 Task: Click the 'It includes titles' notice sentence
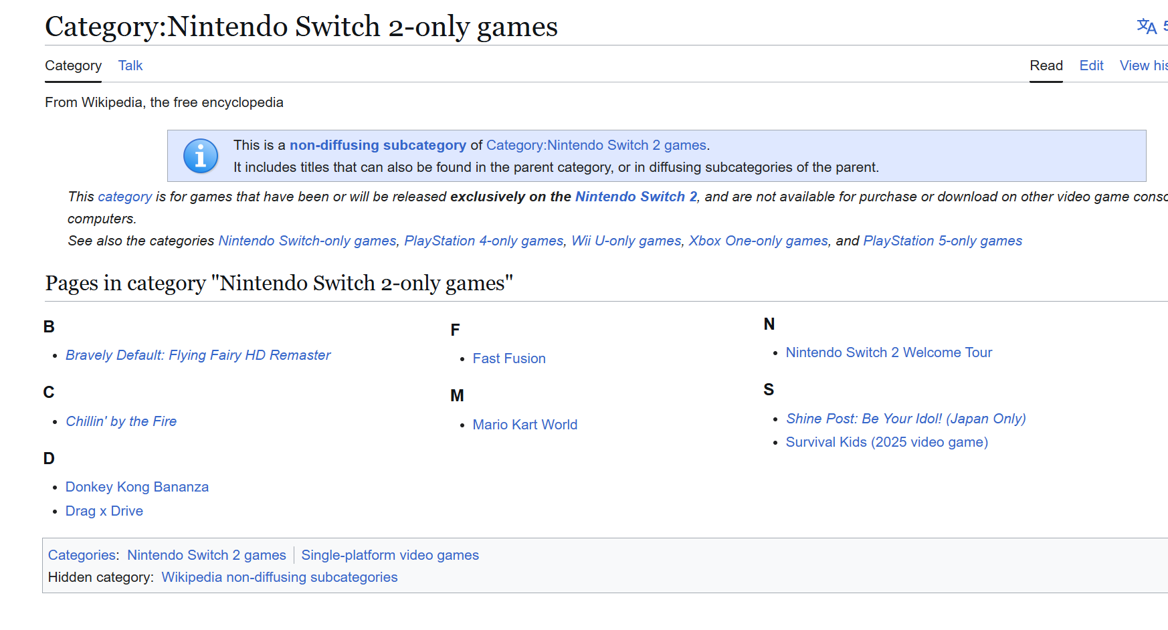click(x=556, y=167)
